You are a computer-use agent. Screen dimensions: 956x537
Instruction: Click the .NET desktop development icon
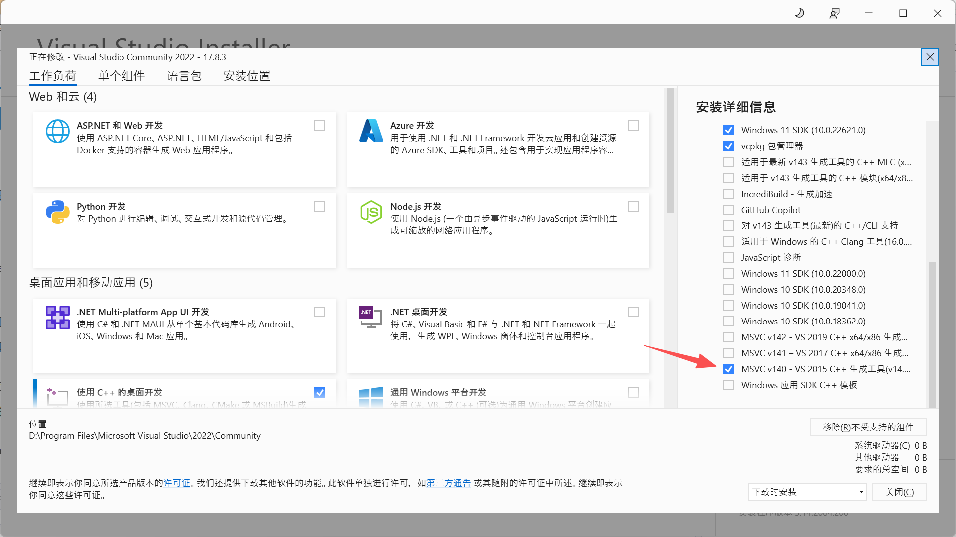[x=371, y=317]
